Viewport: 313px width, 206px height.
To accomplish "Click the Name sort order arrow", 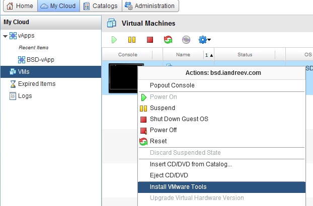I will (x=211, y=55).
